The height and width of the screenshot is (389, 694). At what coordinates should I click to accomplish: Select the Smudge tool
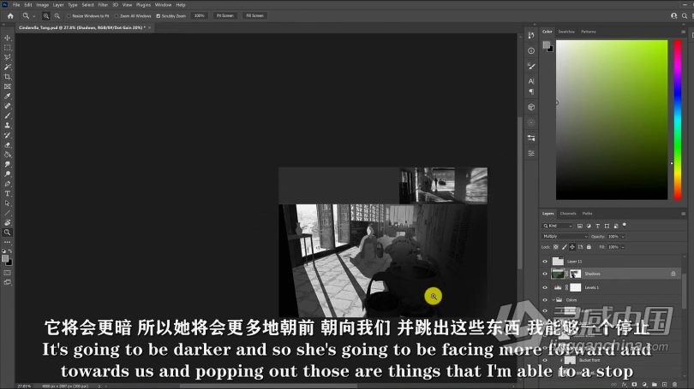[8, 164]
